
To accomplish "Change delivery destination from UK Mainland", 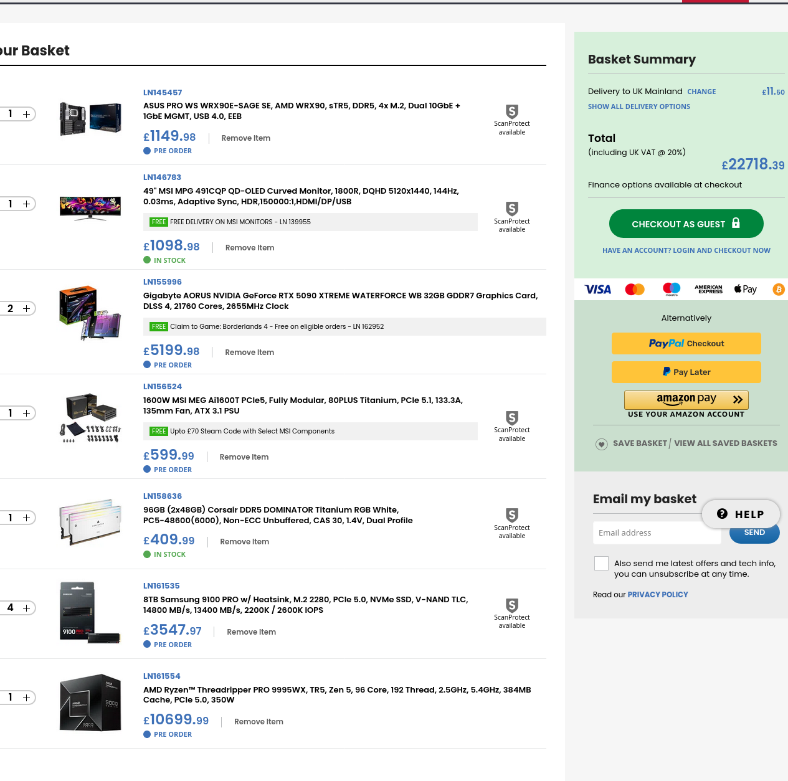I will click(701, 92).
